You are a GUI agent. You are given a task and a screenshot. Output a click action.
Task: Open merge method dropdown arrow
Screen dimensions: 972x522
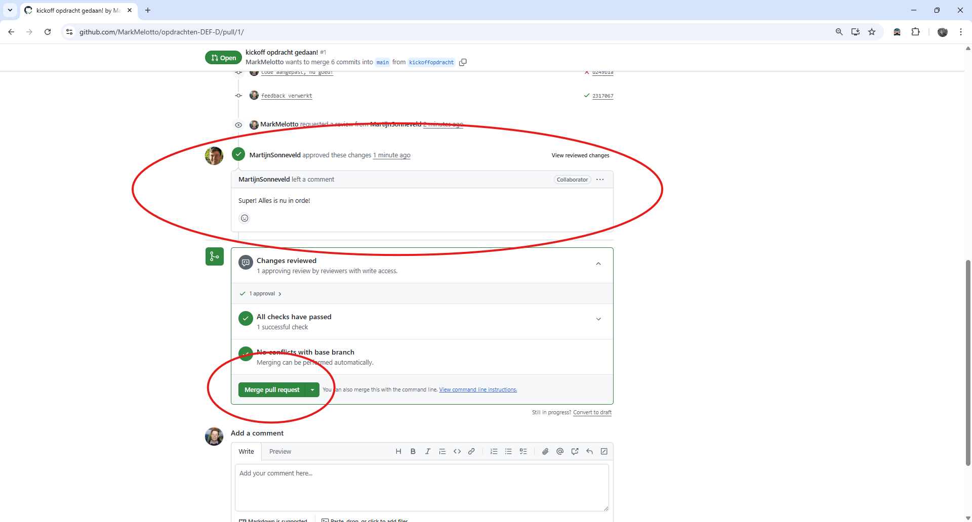pyautogui.click(x=312, y=389)
